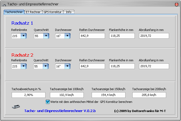Click the 205,8 km/h Tachoanzeige field

coord(149,95)
